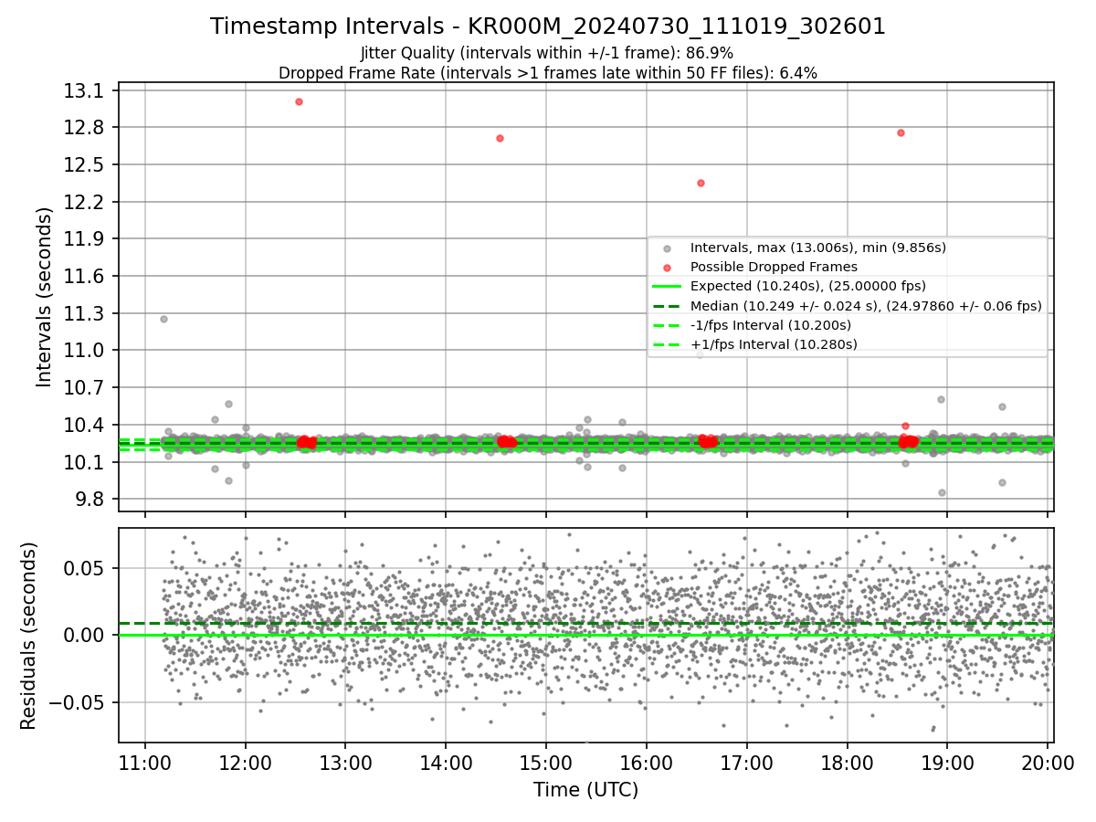
Task: Click the 'Time (UTC)' x-axis label
Action: pos(585,789)
